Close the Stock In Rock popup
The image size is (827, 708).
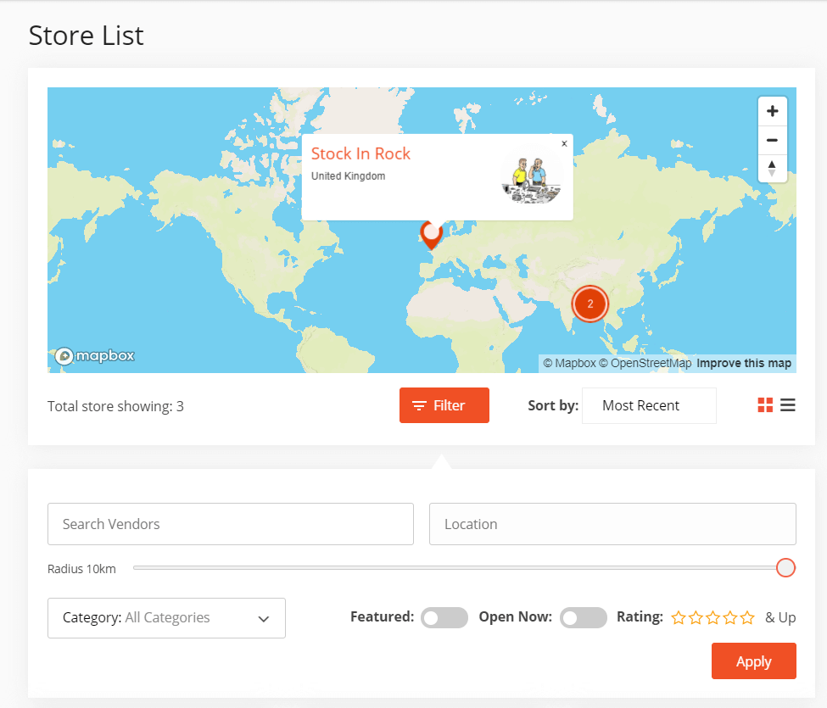(x=564, y=144)
